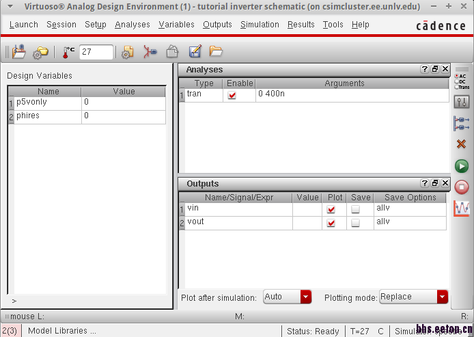
Task: Select the DC radio button
Action: (457, 81)
